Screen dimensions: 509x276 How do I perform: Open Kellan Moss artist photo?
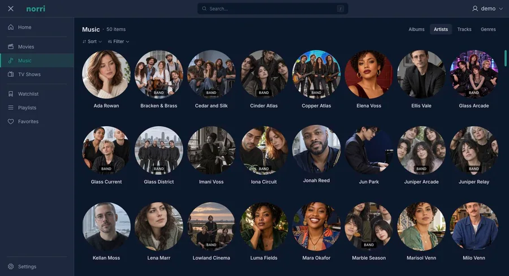(106, 226)
